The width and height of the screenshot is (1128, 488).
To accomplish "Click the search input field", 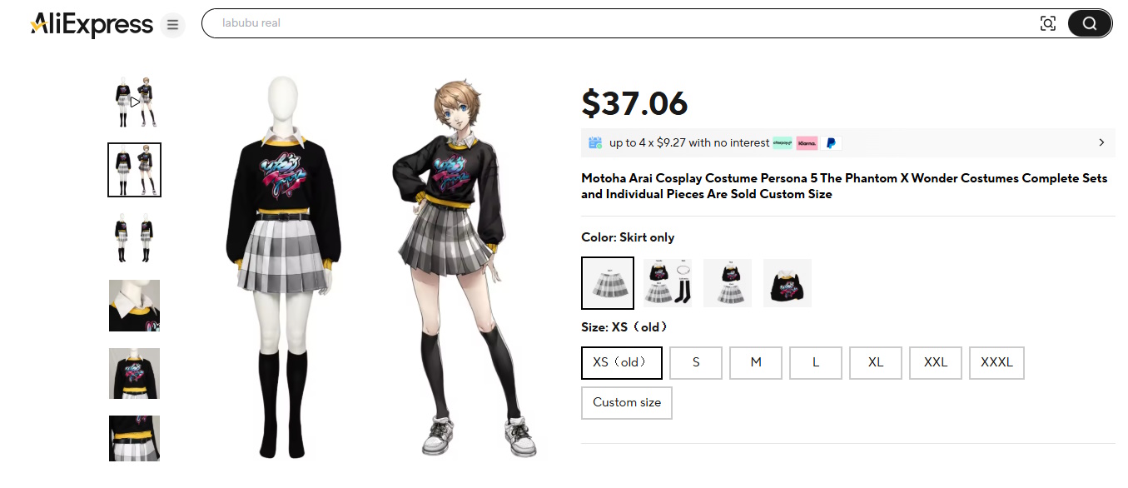I will [x=624, y=23].
